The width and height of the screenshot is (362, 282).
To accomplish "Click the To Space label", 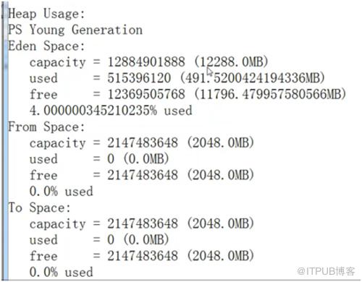I will 39,208.
